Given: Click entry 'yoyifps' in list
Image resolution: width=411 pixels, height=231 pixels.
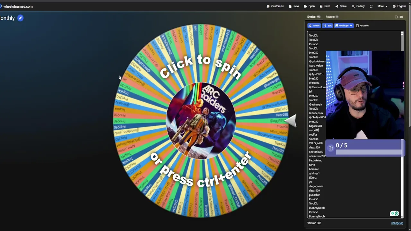Looking at the screenshot, I should pyautogui.click(x=313, y=134).
